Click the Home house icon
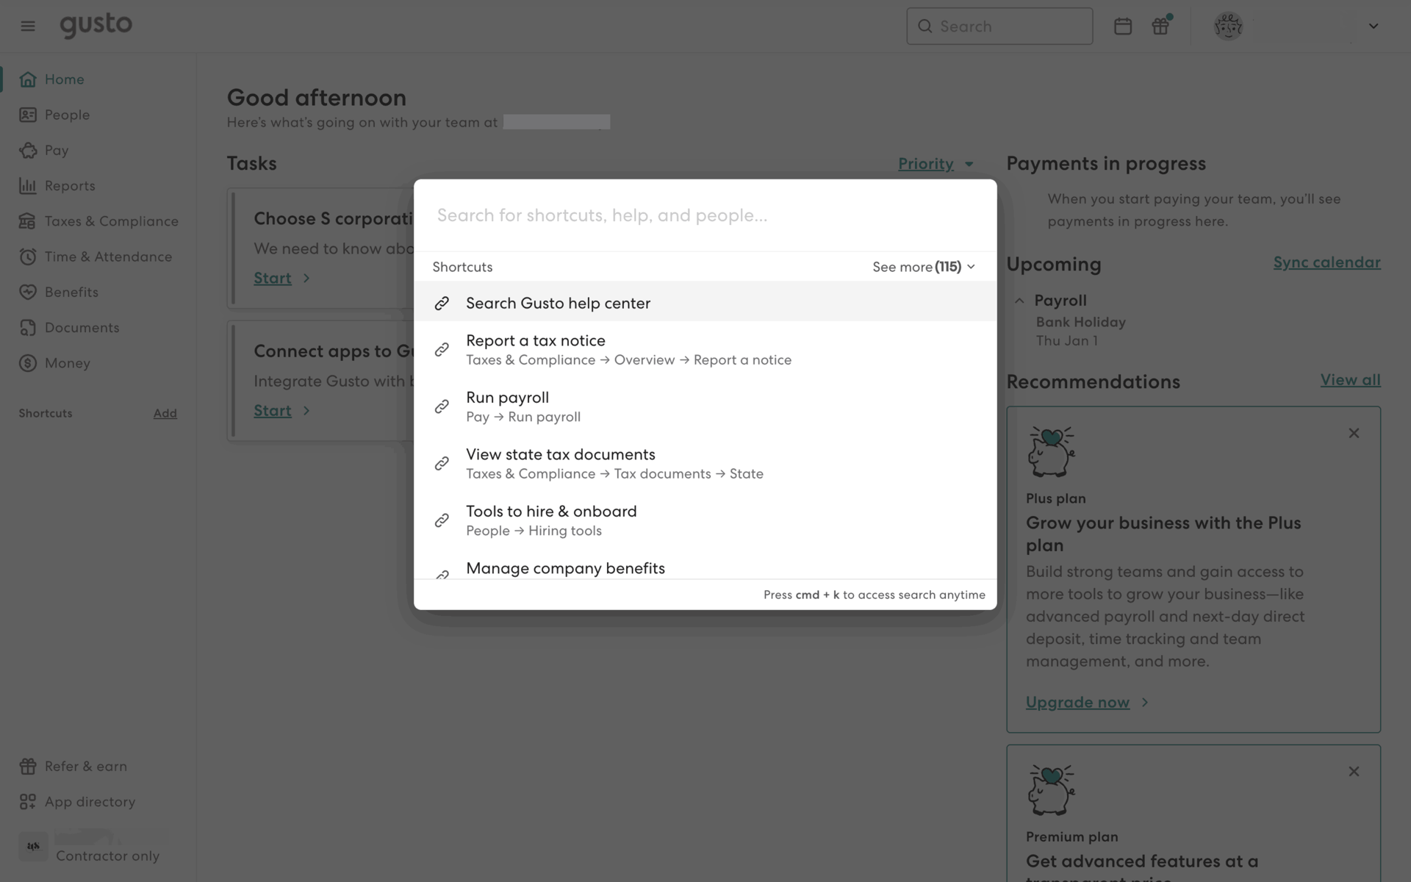Screen dimensions: 1411x882 coord(28,79)
